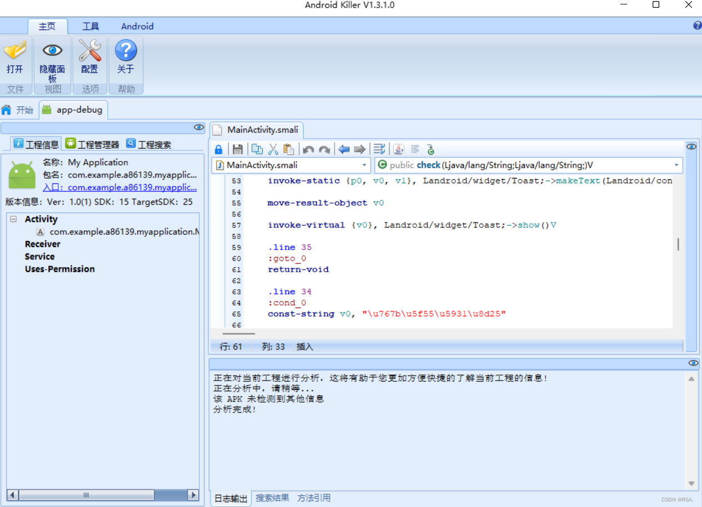Click the Redo arrow icon
The image size is (702, 507).
[325, 149]
